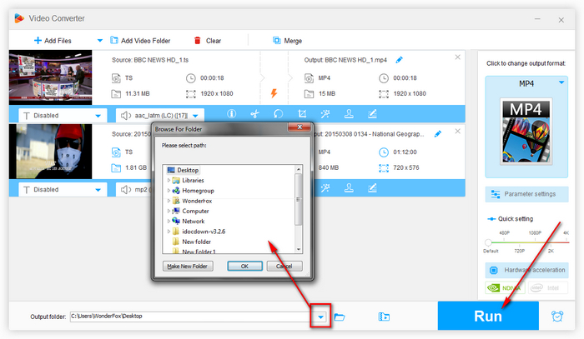
Task: Click scroll down arrow in folder tree
Action: (x=299, y=249)
